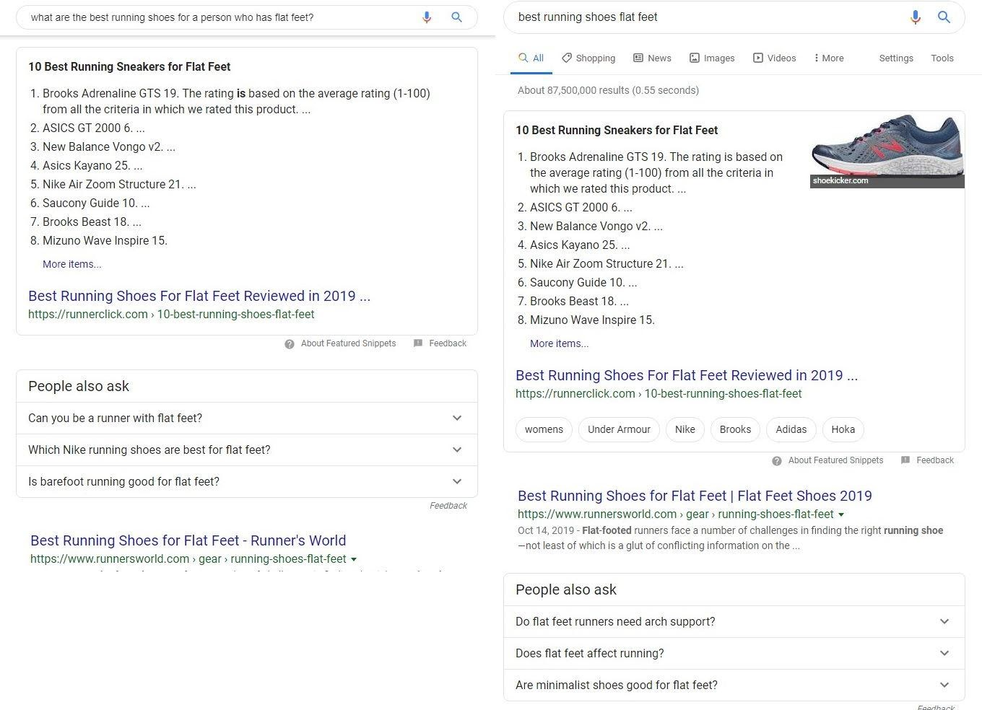This screenshot has width=982, height=710.
Task: Open right 'Best Running Shoes For Flat Feet Reviewed in 2019' link
Action: (687, 375)
